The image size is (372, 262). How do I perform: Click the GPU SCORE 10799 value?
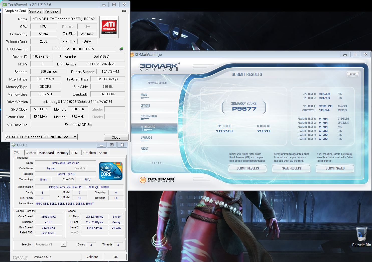tap(224, 131)
